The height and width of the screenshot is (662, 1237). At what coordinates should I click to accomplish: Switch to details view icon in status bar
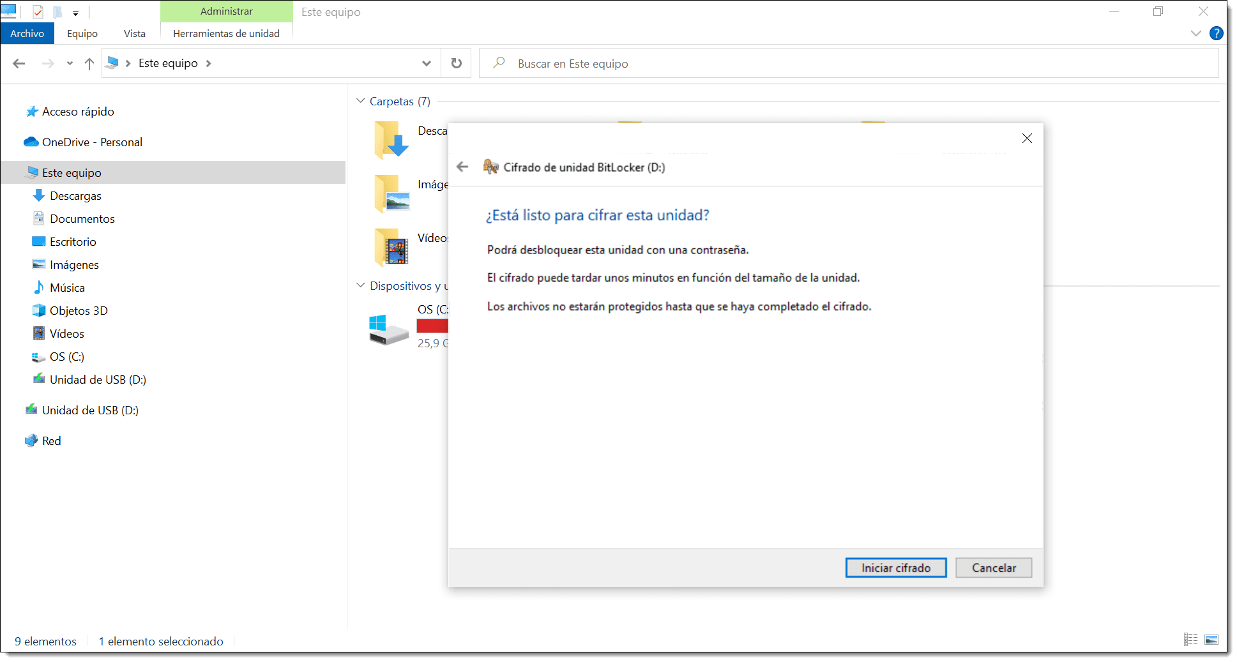1190,640
